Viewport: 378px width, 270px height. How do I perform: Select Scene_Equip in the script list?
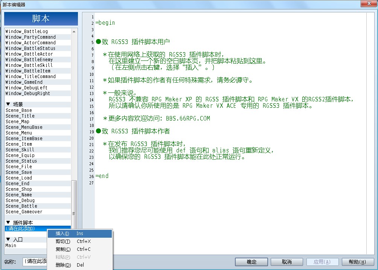[x=38, y=155]
